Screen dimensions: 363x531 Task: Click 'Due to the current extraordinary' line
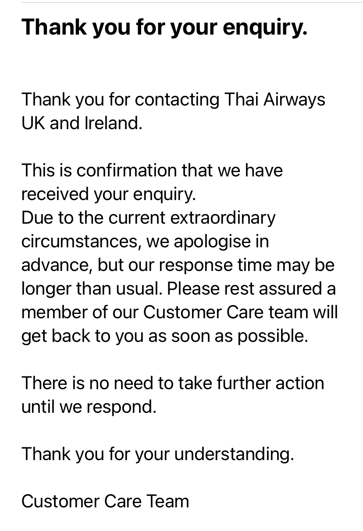149,218
